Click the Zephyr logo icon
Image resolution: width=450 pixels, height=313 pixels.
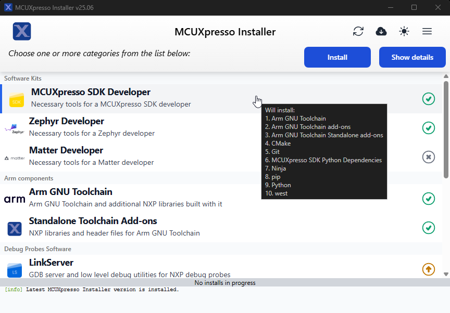[15, 128]
